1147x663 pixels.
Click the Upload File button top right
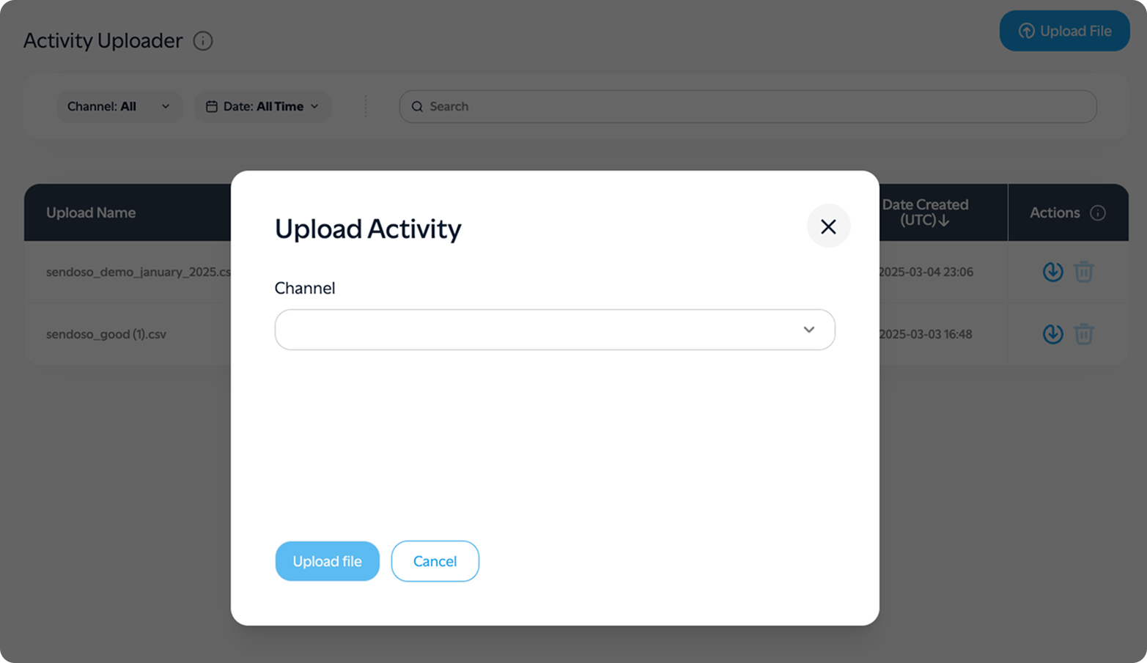1064,31
